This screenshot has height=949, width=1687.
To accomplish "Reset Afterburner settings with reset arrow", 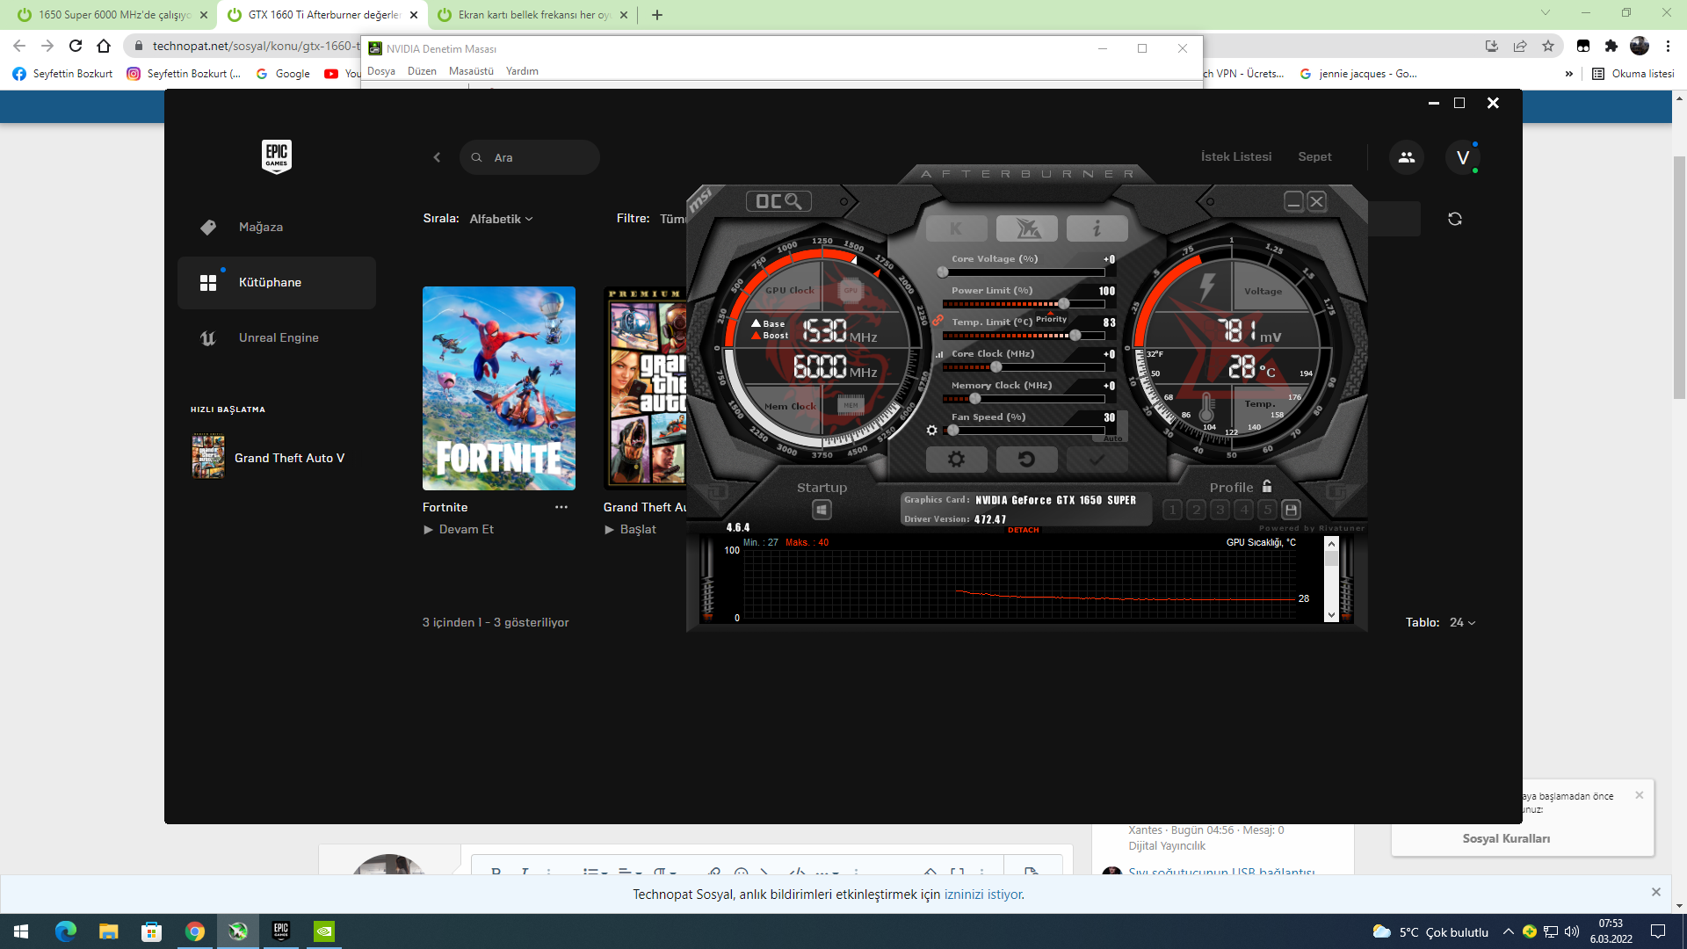I will tap(1026, 459).
